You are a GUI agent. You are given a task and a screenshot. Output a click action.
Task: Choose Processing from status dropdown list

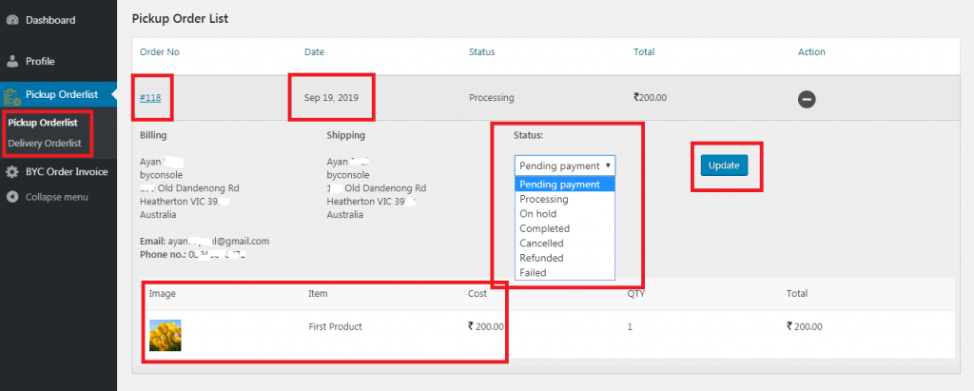(544, 200)
